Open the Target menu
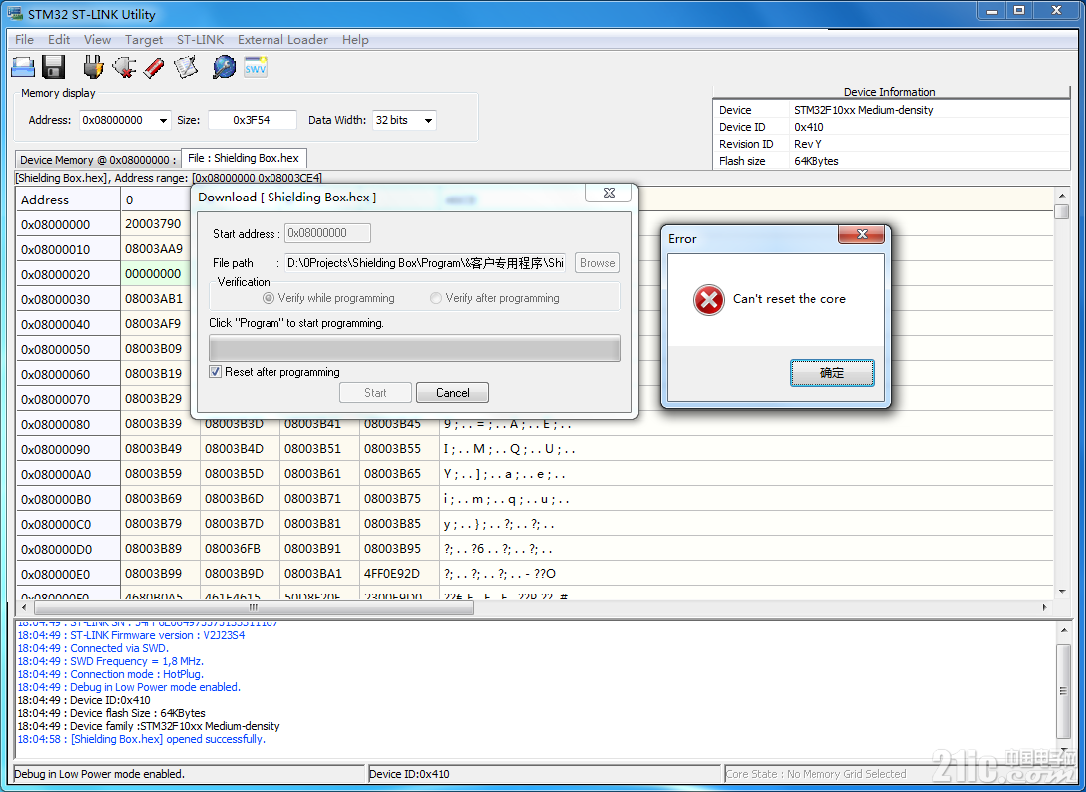Screen dimensions: 1086x792 tap(144, 40)
